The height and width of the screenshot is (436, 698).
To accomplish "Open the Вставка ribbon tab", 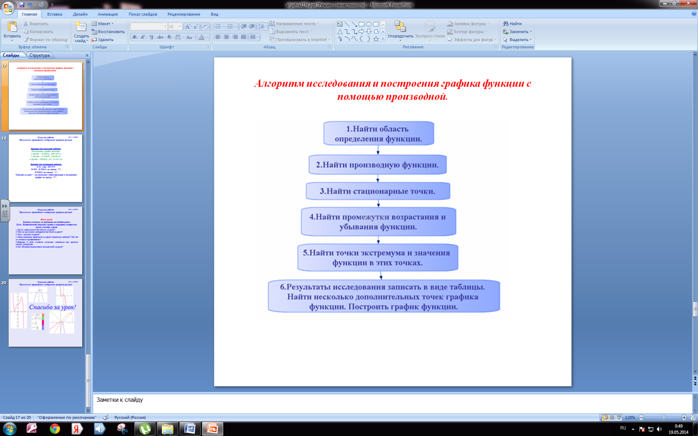I will (x=55, y=14).
